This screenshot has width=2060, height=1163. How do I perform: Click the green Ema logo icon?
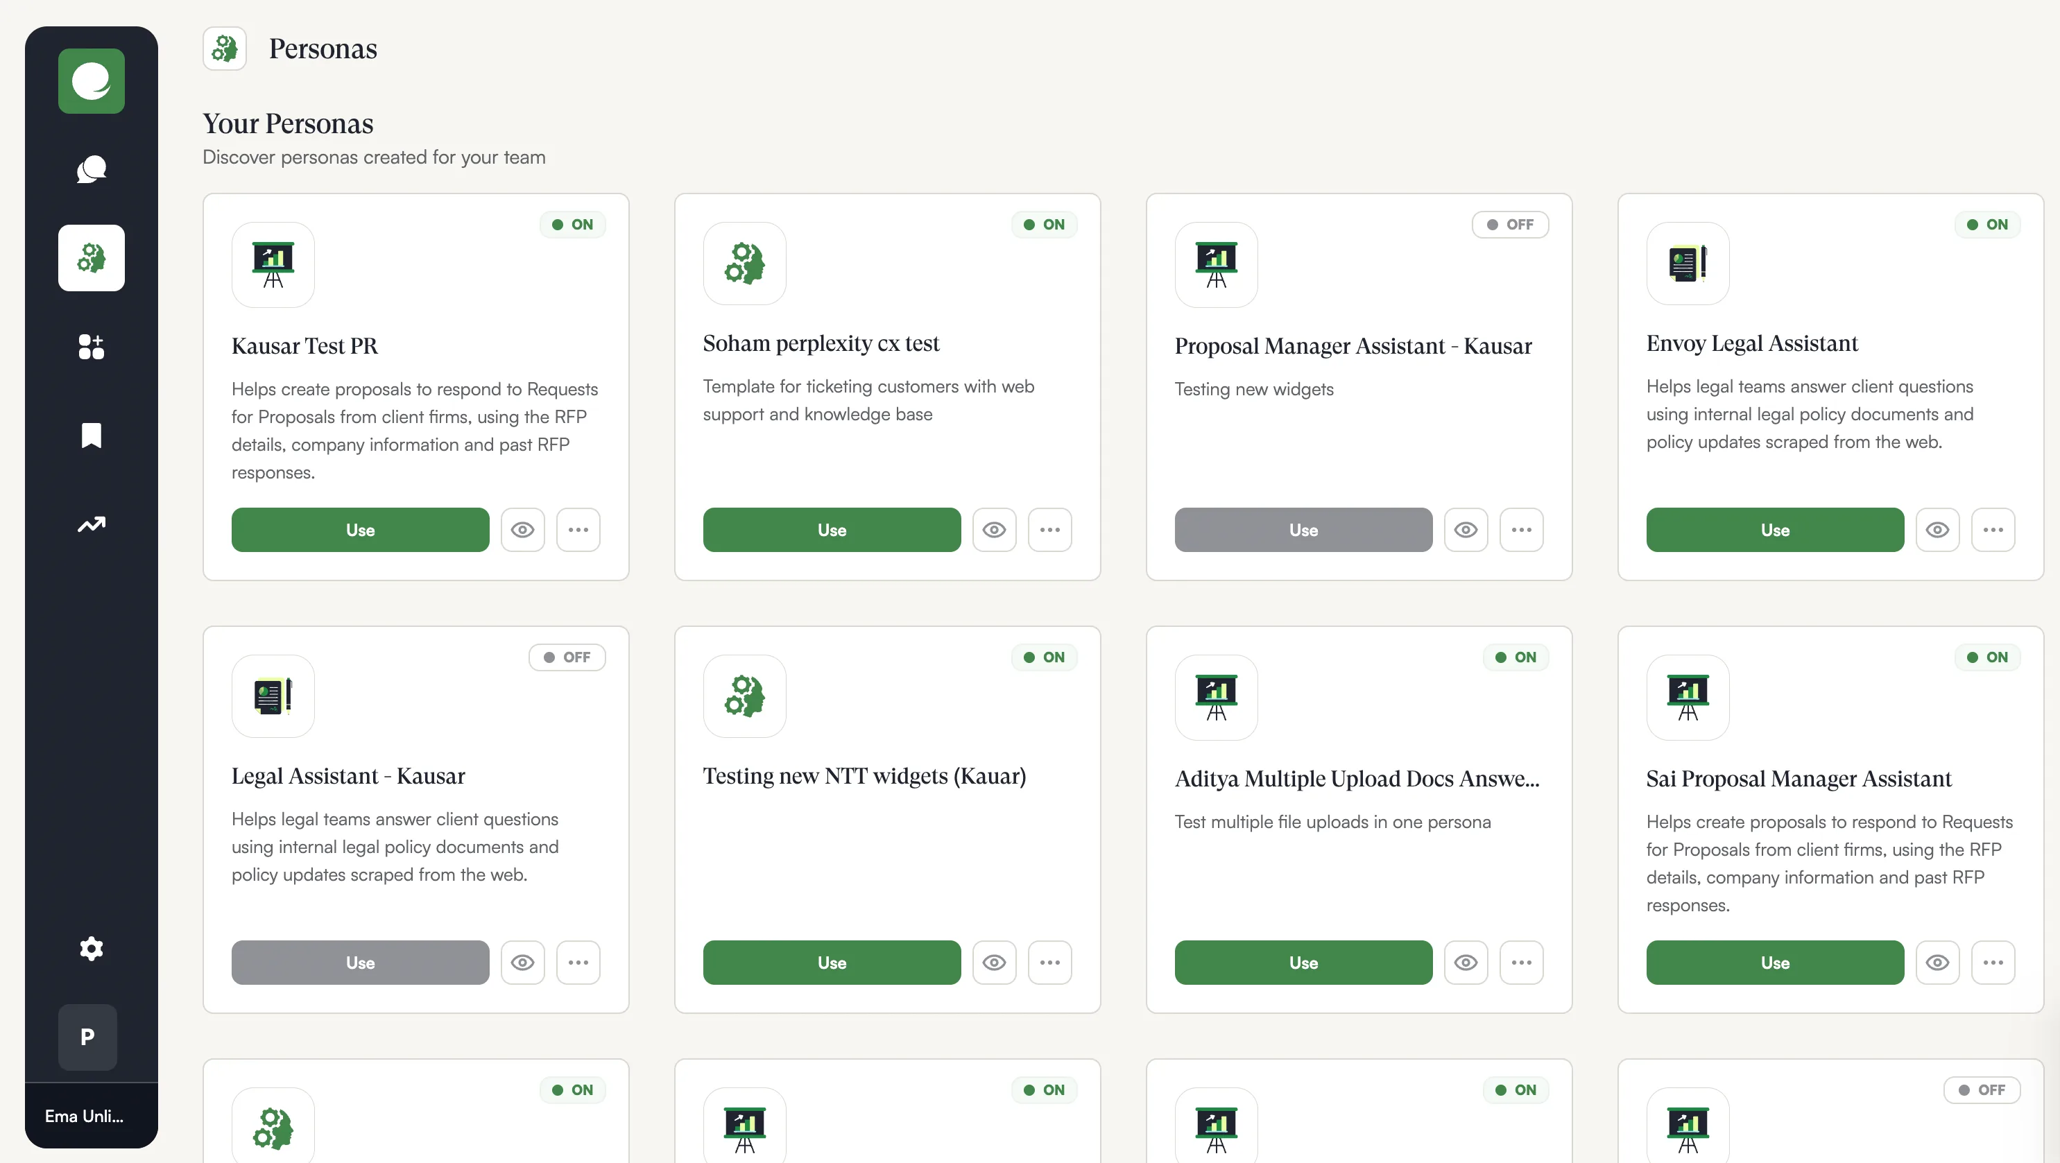click(91, 80)
